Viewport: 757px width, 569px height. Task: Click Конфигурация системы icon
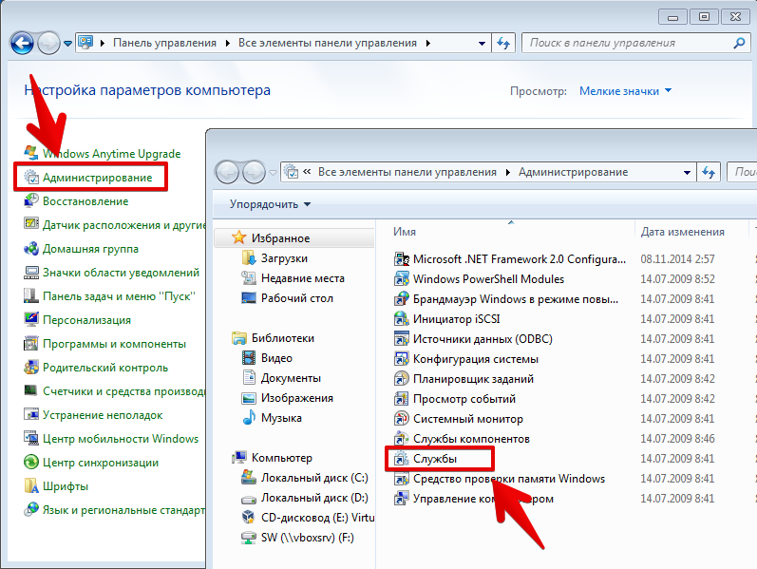click(x=402, y=359)
